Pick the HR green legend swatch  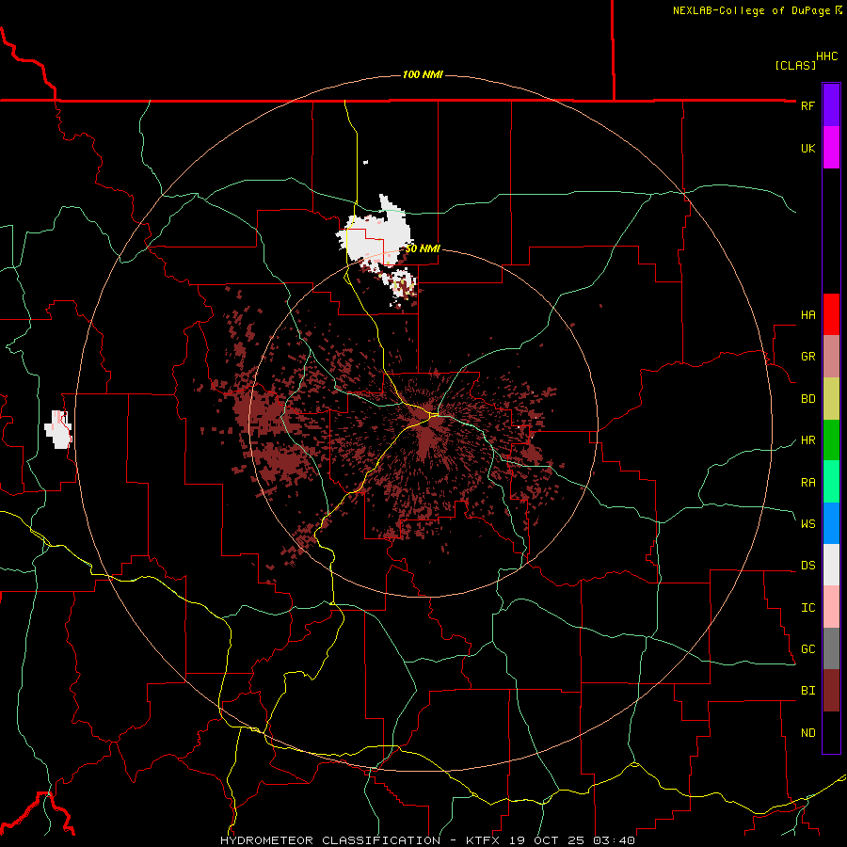tap(831, 440)
